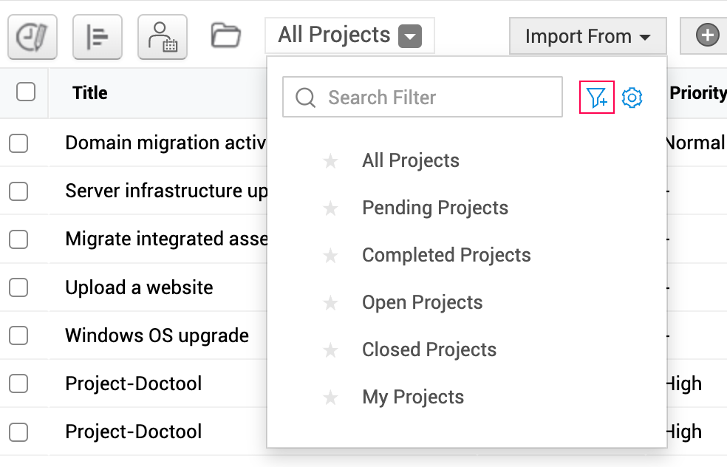Viewport: 727px width, 467px height.
Task: Mark My Projects filter as favorite
Action: click(330, 398)
